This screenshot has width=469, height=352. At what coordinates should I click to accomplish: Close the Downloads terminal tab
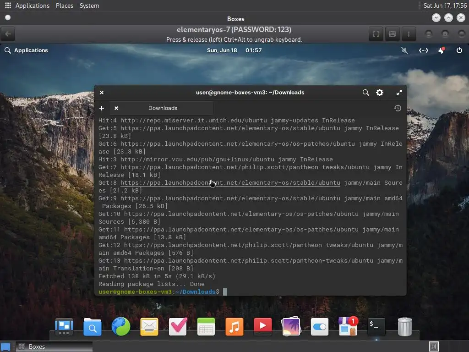[x=116, y=108]
